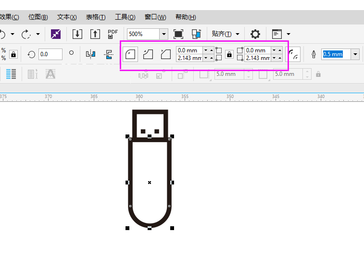The width and height of the screenshot is (364, 269).
Task: Click the mirror horizontally icon
Action: [x=90, y=54]
